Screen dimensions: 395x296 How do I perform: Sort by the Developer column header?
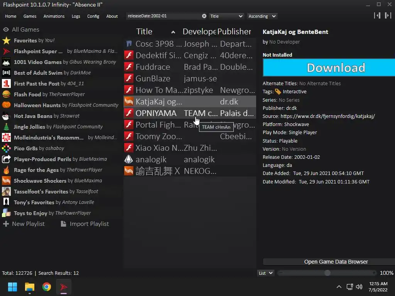coord(199,32)
